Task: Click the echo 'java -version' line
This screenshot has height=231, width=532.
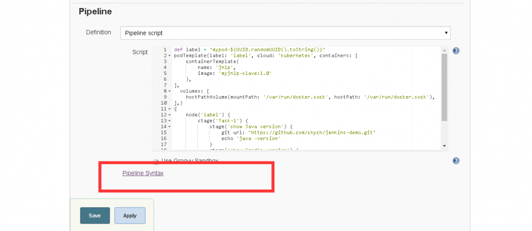Action: coord(251,139)
